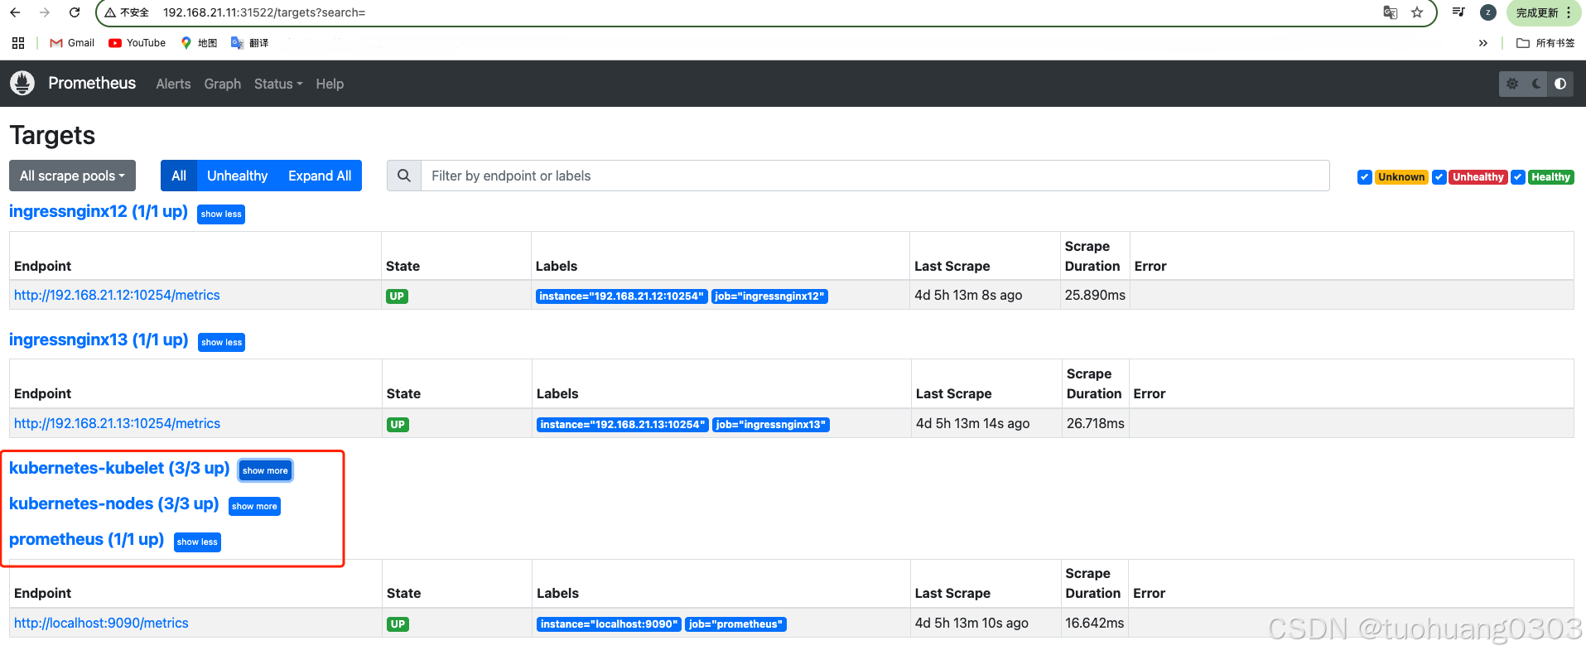
Task: Select the All targets filter button
Action: [178, 176]
